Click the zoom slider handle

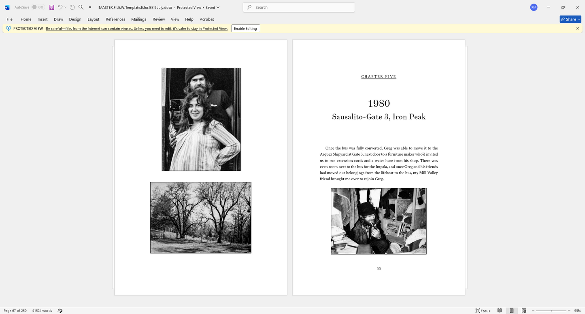(x=551, y=311)
